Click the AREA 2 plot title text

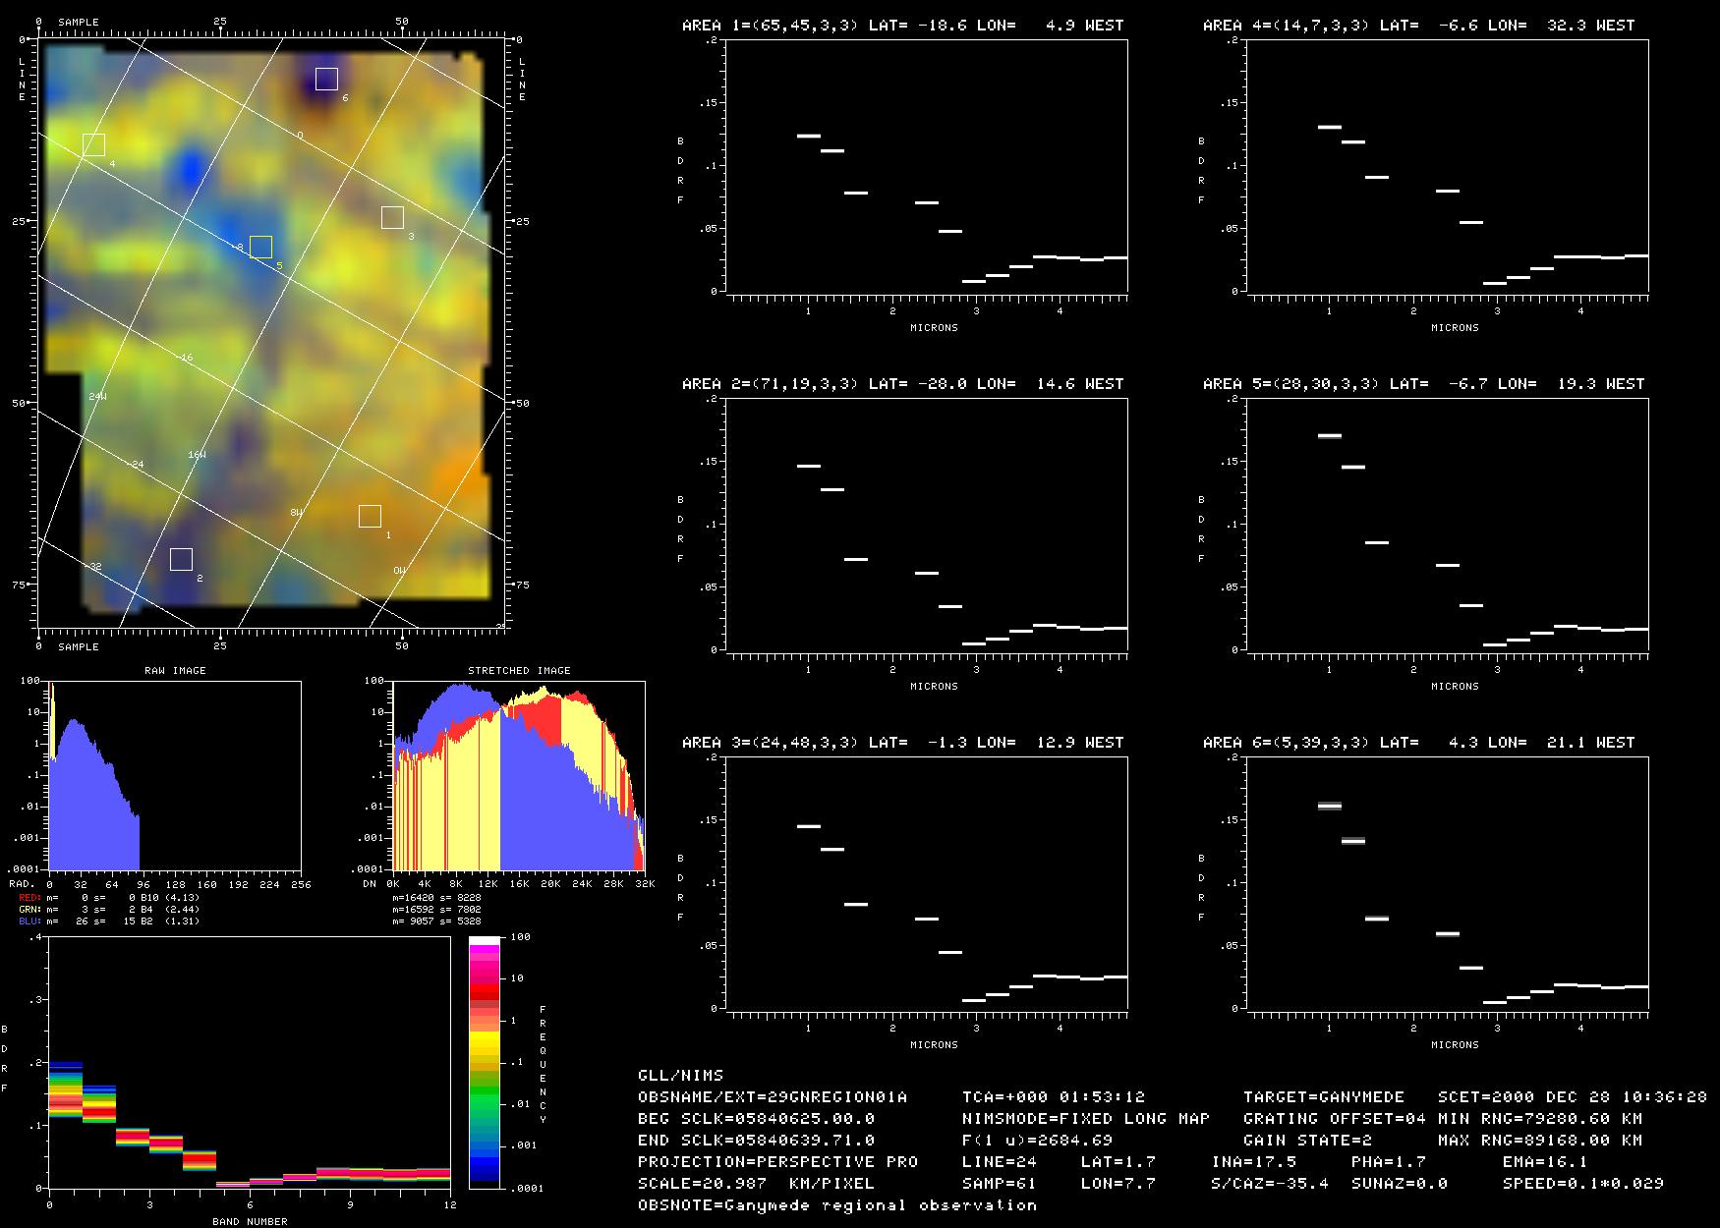point(902,384)
